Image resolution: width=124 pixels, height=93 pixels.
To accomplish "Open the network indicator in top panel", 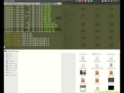I will (109, 1).
